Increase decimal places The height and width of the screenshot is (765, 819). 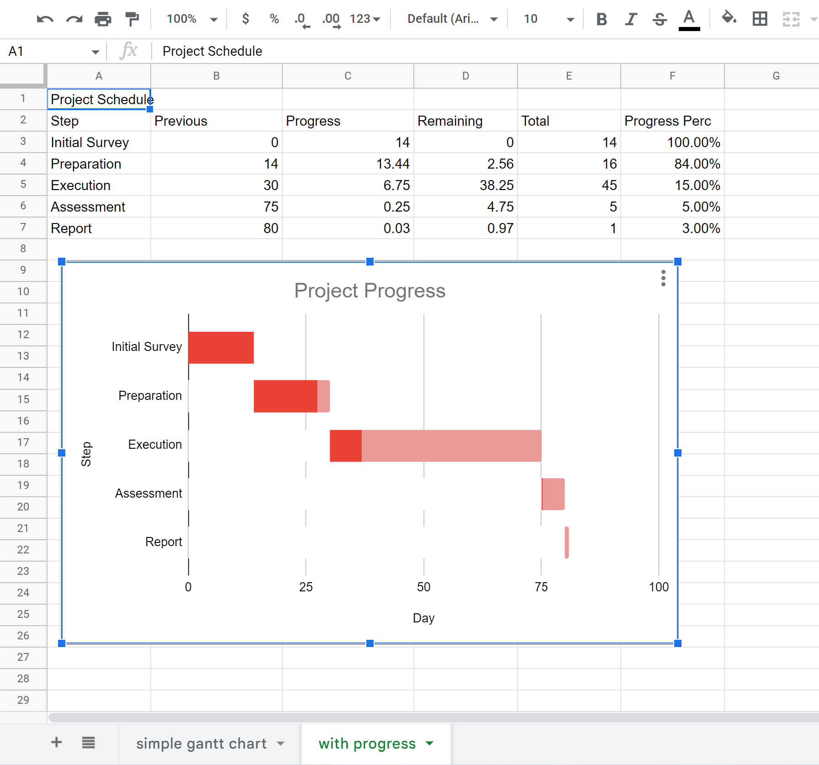[x=331, y=20]
